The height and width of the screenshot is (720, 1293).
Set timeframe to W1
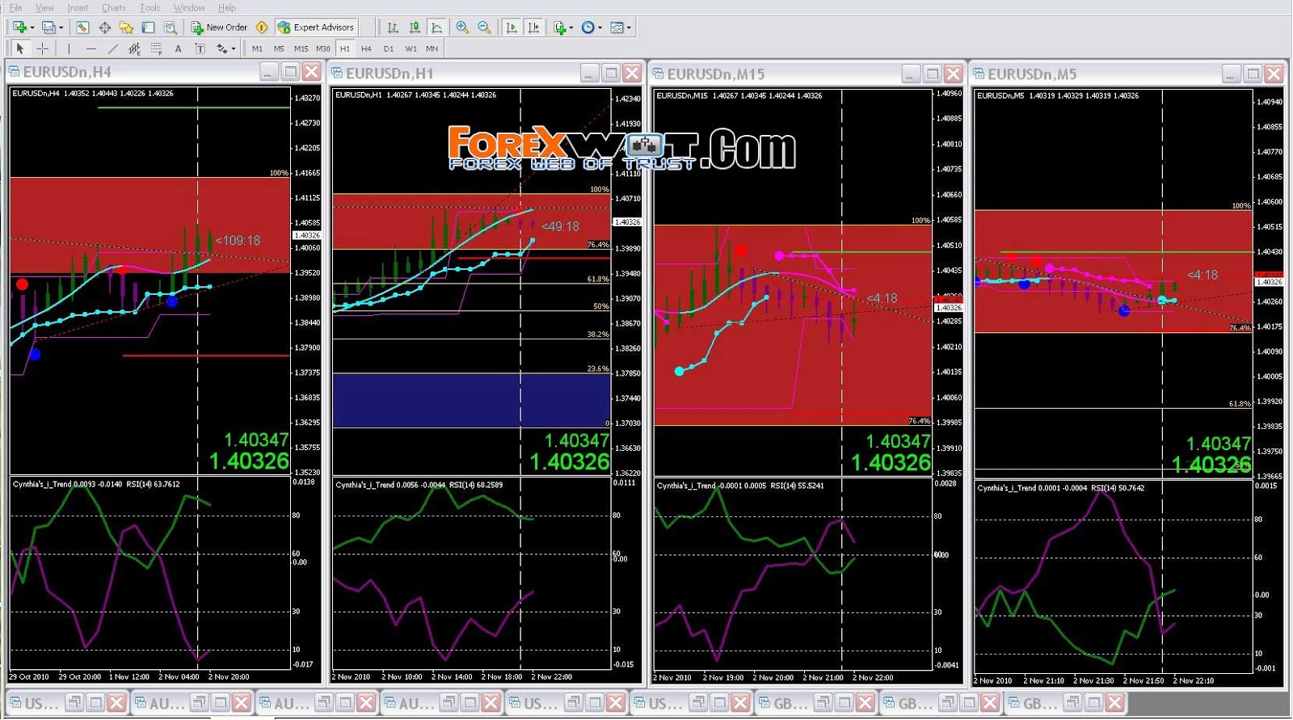[x=411, y=48]
